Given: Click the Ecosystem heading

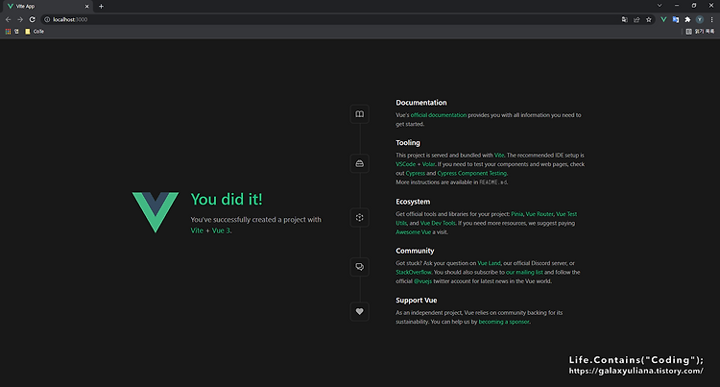Looking at the screenshot, I should tap(413, 202).
